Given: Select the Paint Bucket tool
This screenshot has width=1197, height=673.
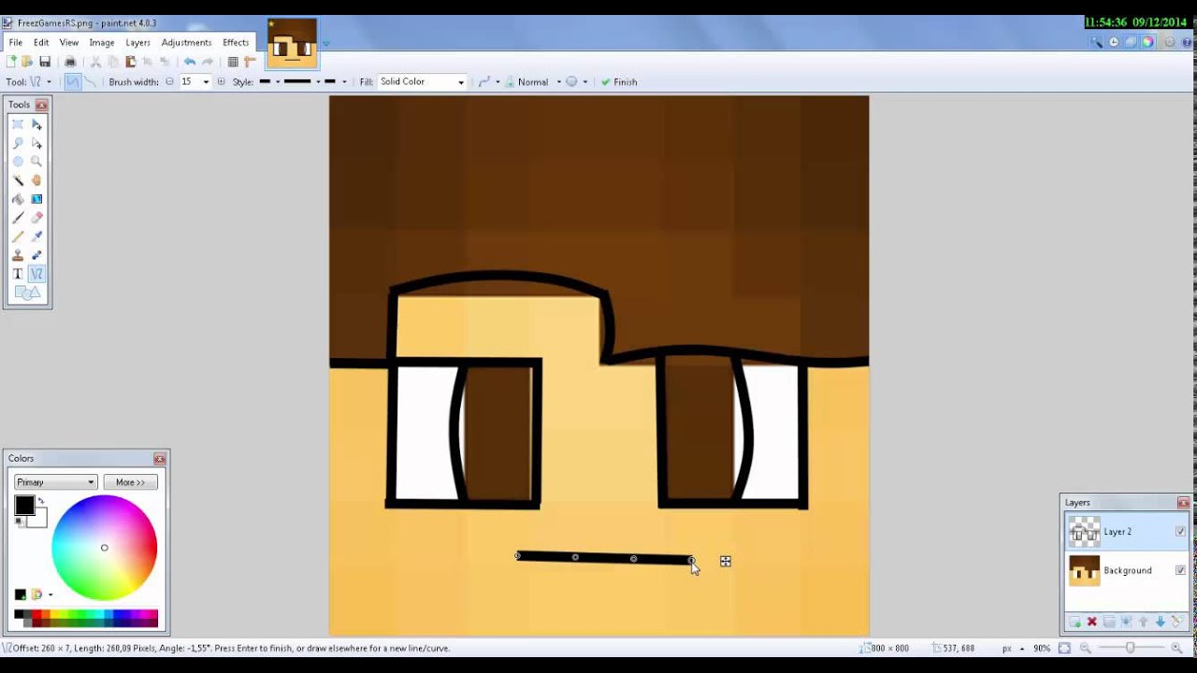Looking at the screenshot, I should [x=18, y=199].
